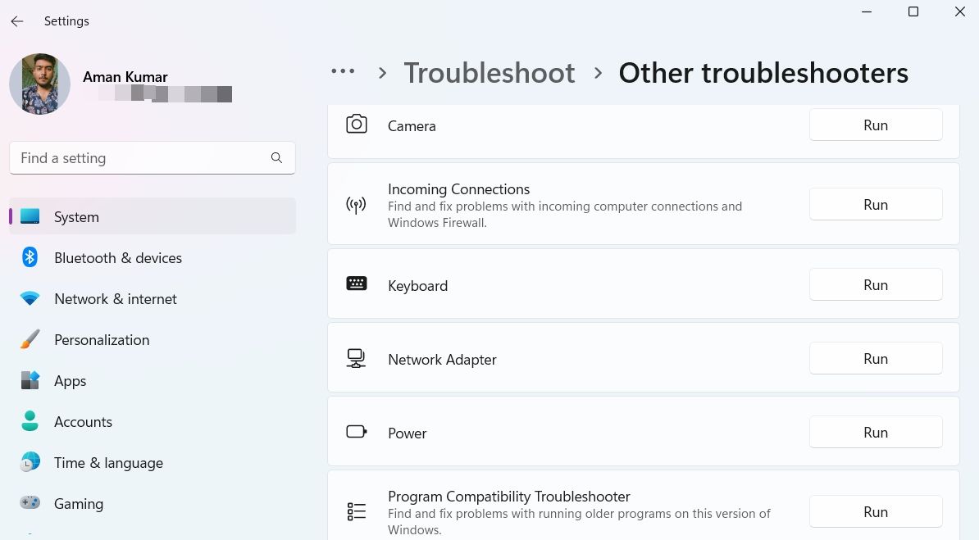Expand the breadcrumb ellipsis menu
The width and height of the screenshot is (979, 540).
(x=343, y=72)
